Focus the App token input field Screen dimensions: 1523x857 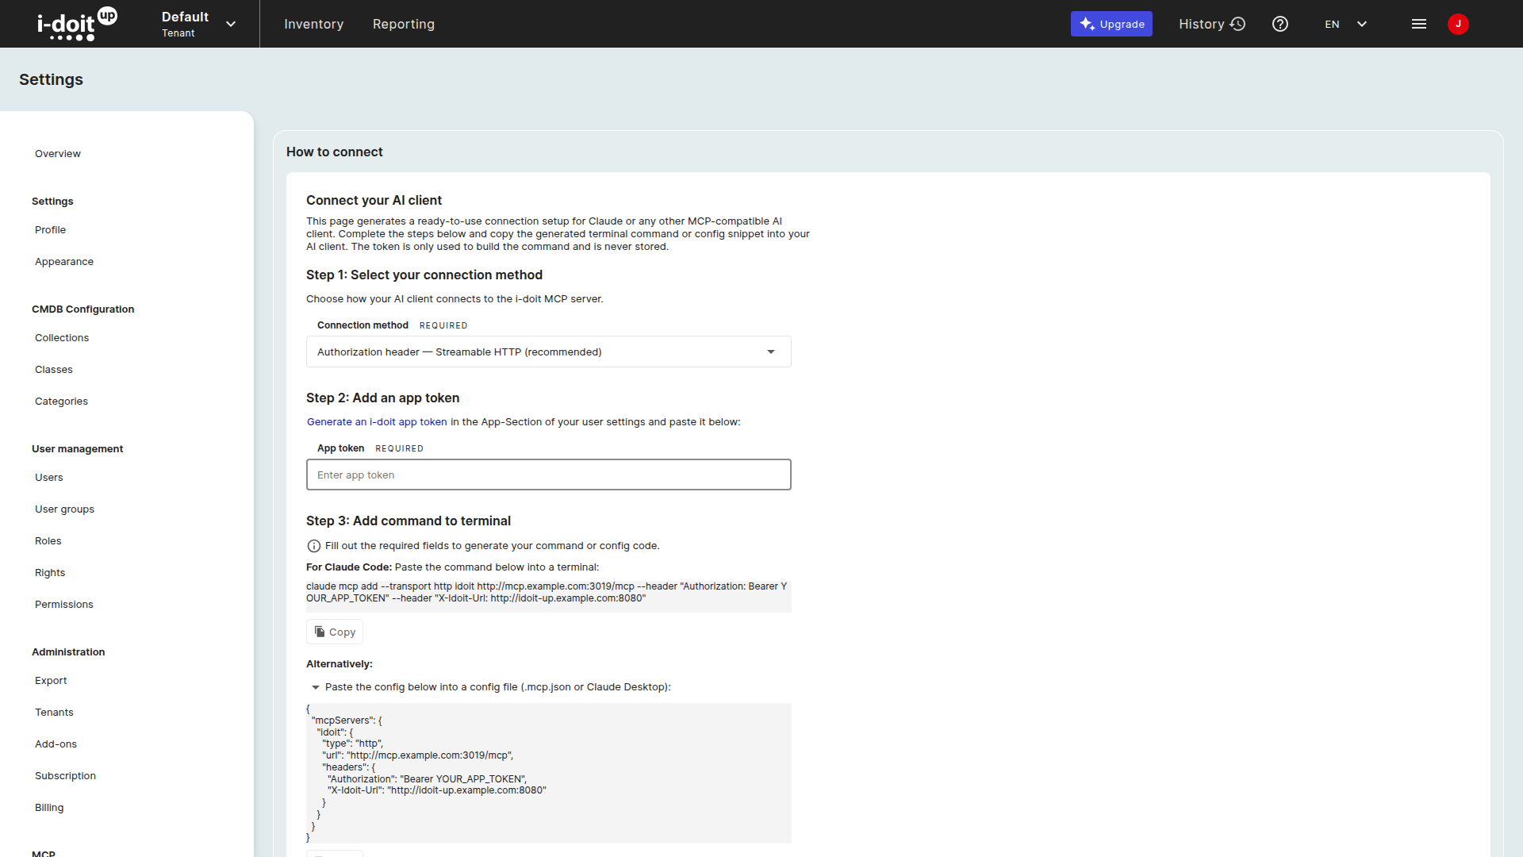coord(548,475)
